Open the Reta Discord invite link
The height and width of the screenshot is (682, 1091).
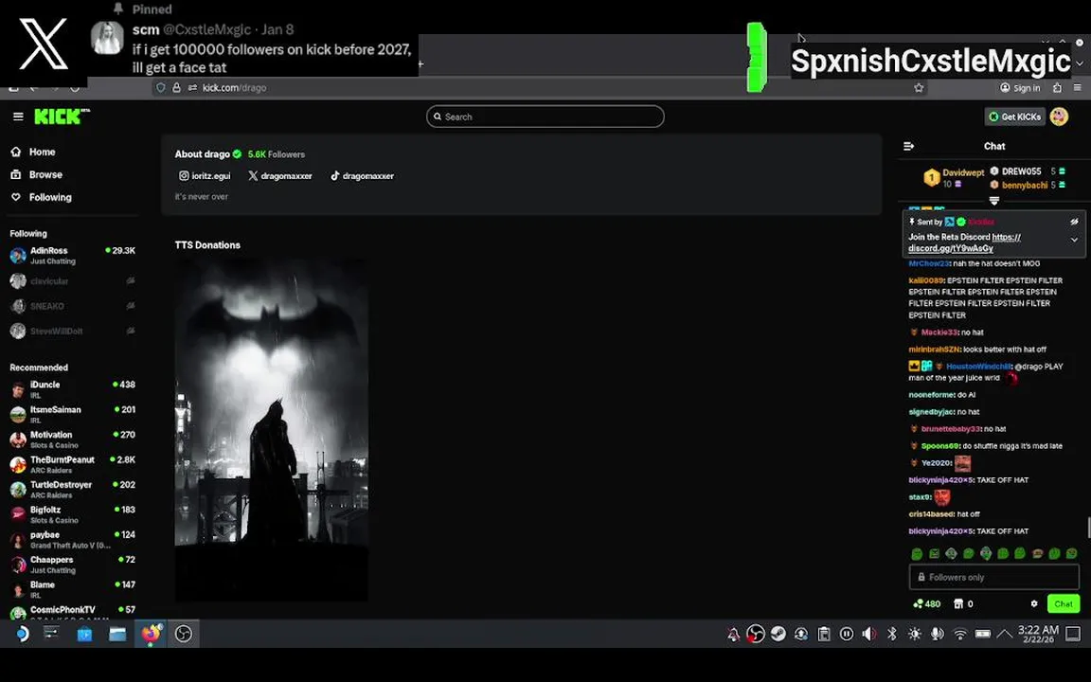[964, 242]
